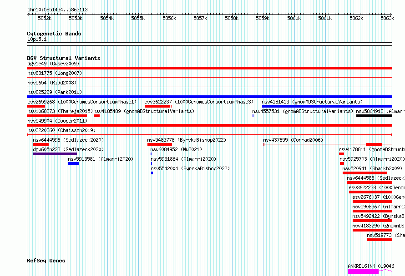
Task: Select the nsv5492422 variant label
Action: (x=379, y=216)
